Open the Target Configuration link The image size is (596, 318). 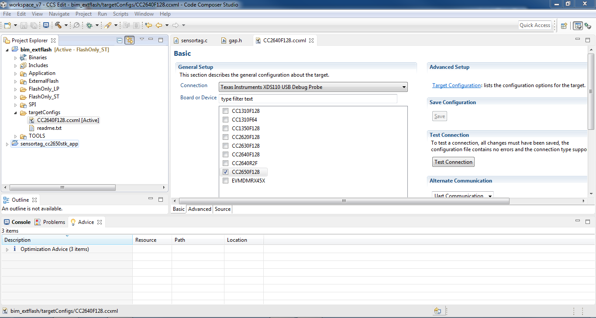coord(456,85)
